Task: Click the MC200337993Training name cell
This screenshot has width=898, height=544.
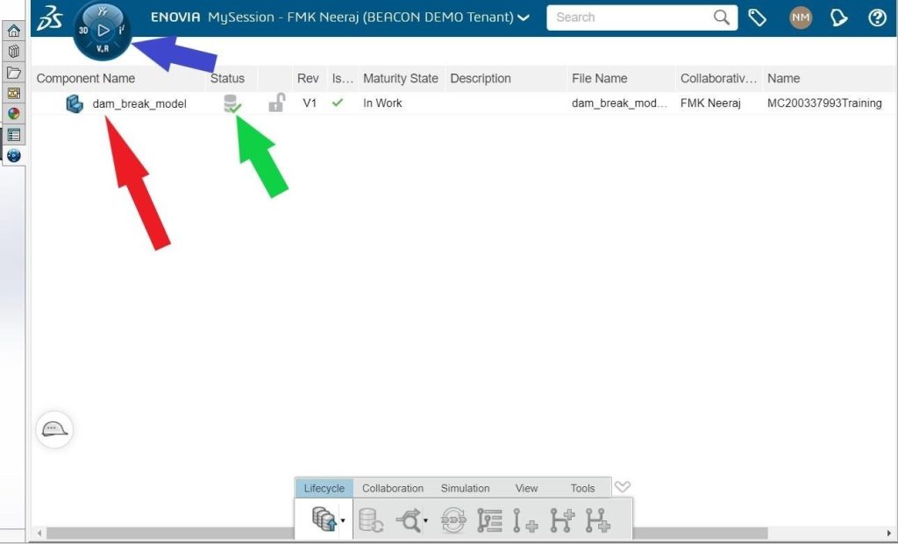Action: [824, 103]
